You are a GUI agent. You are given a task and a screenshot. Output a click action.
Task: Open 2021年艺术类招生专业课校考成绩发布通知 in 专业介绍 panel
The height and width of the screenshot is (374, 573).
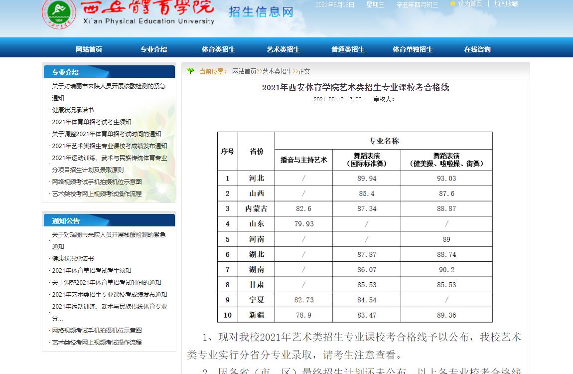(109, 146)
